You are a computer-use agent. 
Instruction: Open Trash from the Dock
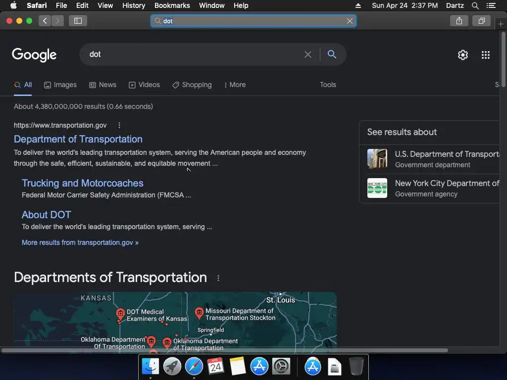tap(356, 367)
